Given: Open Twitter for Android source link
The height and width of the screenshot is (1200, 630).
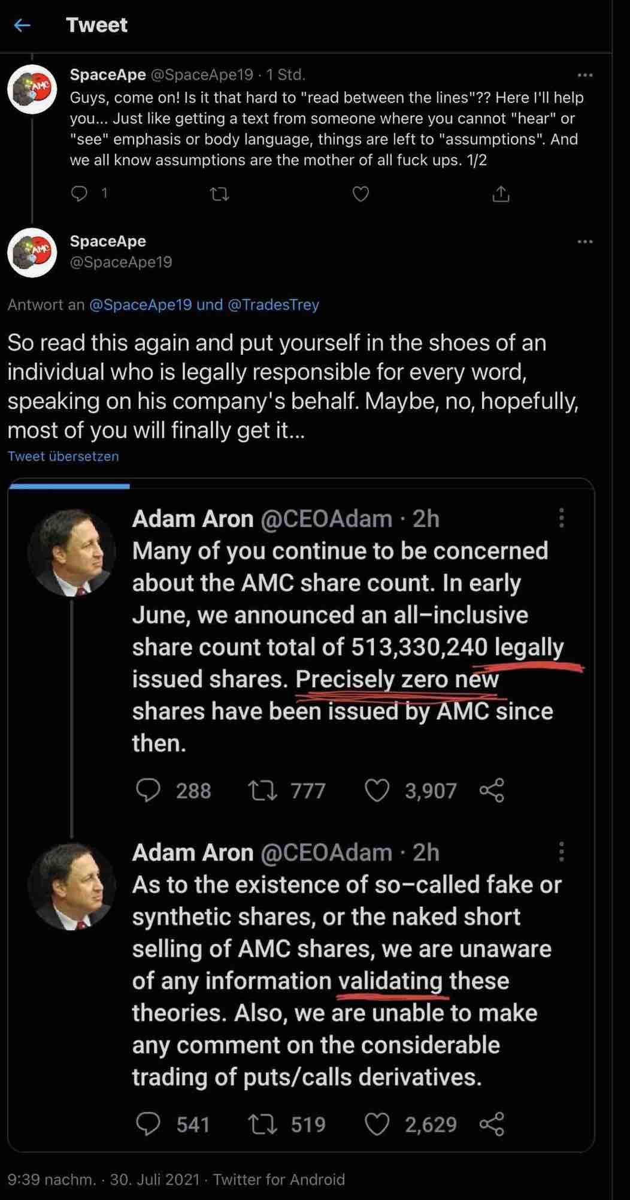Looking at the screenshot, I should tap(279, 1180).
